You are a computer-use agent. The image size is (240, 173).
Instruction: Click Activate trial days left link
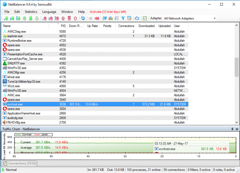(x=108, y=12)
